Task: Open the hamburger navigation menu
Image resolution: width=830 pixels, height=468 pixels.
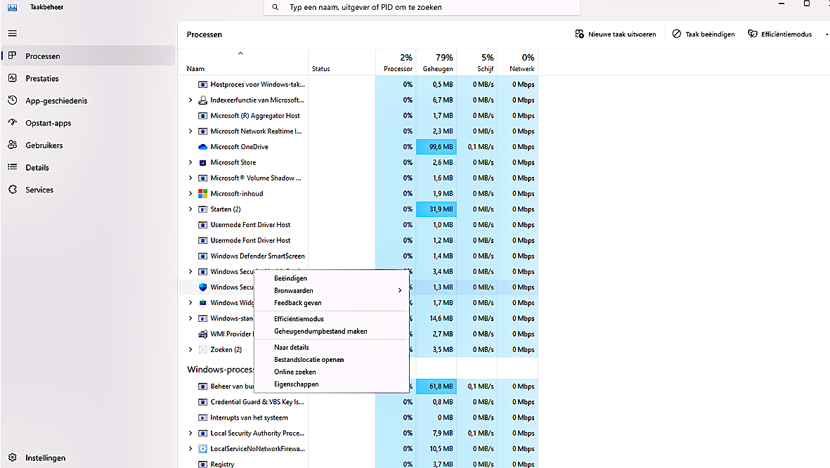Action: coord(13,33)
